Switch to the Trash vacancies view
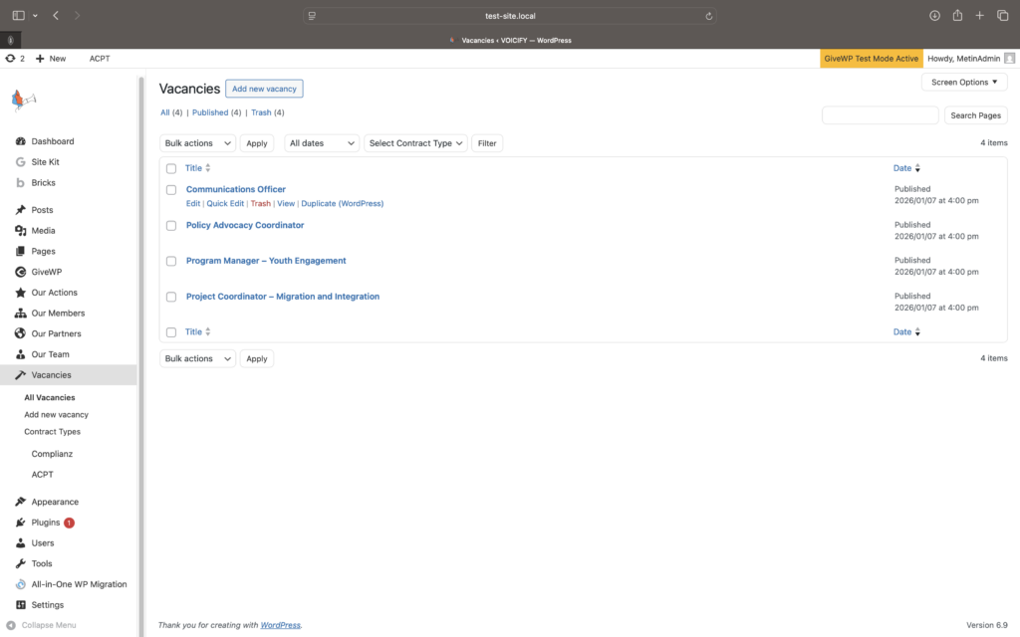This screenshot has height=637, width=1020. point(261,112)
